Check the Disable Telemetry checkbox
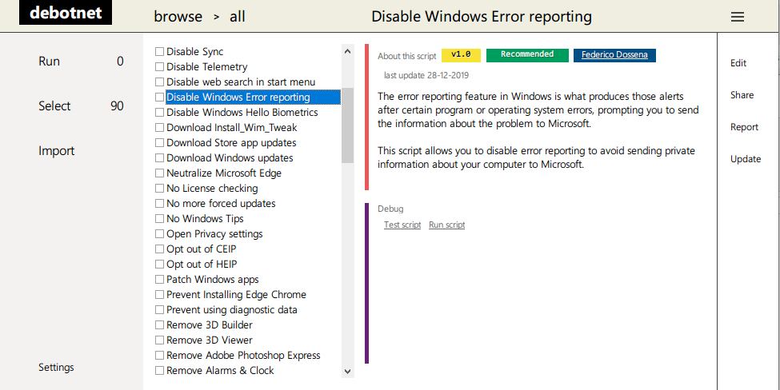The image size is (780, 390). (x=159, y=66)
